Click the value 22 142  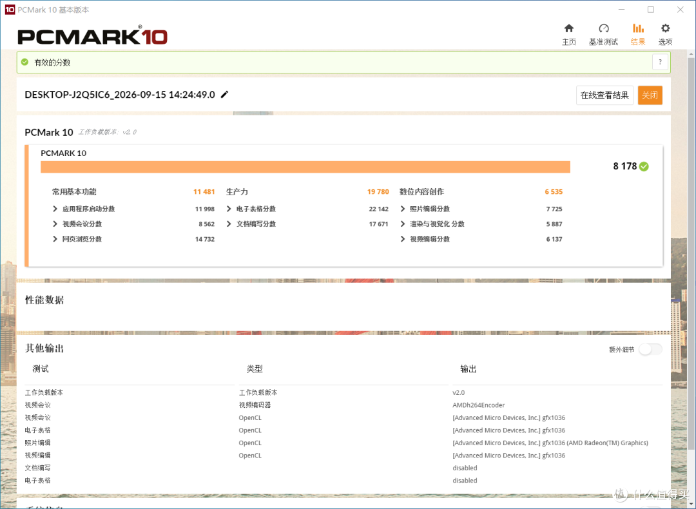click(378, 209)
